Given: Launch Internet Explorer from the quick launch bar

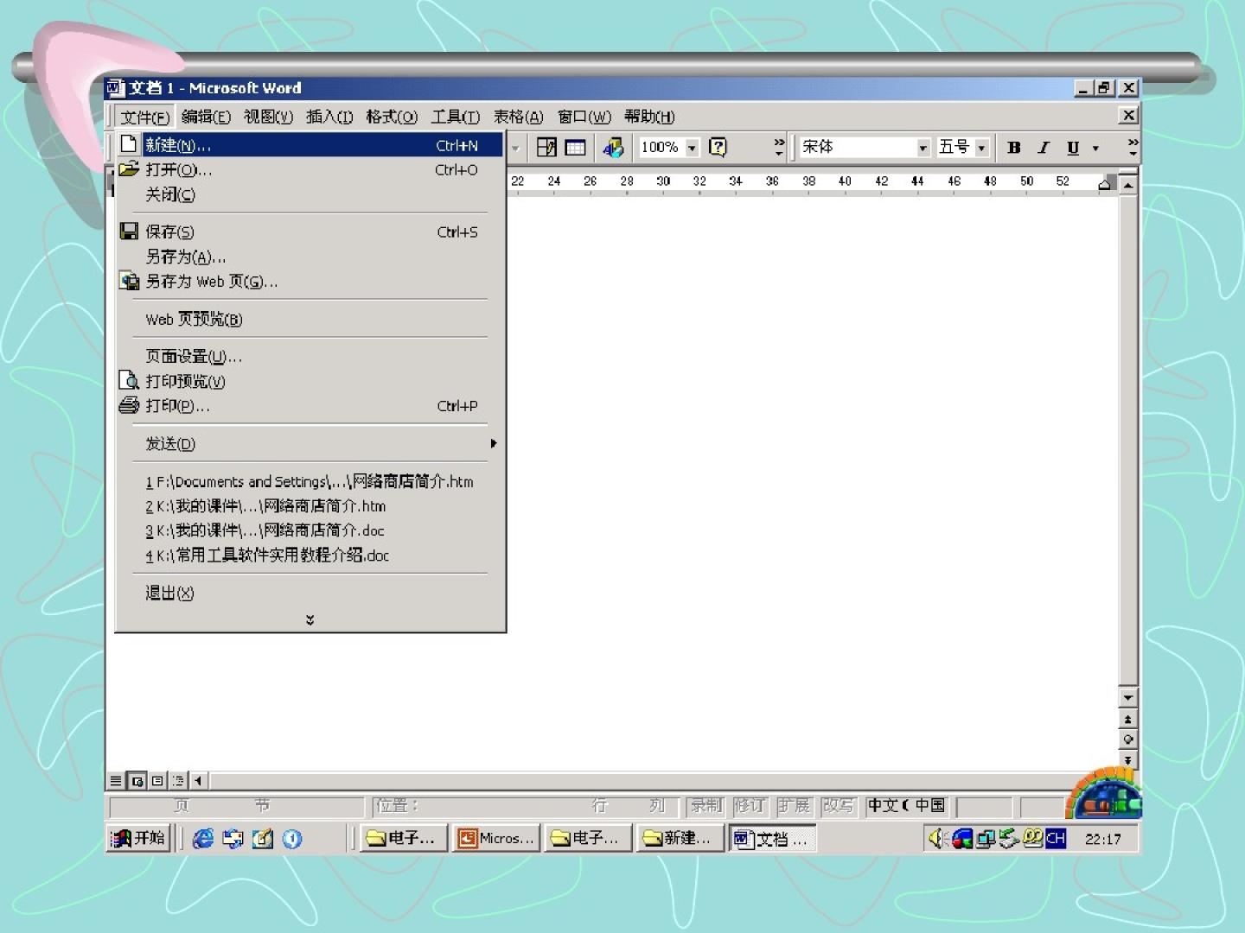Looking at the screenshot, I should (x=203, y=838).
